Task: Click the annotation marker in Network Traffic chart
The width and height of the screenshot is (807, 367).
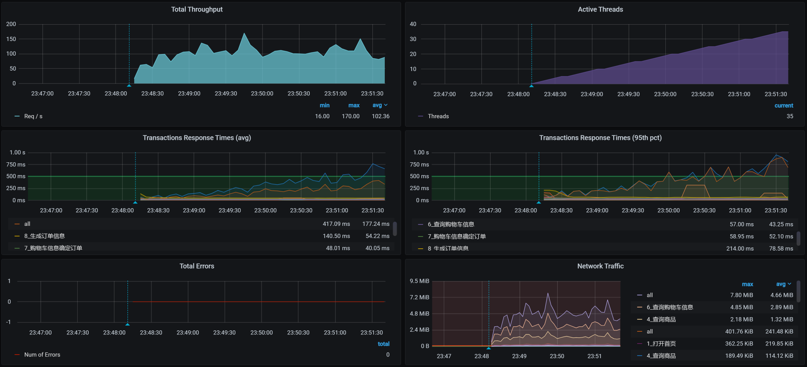Action: tap(488, 348)
